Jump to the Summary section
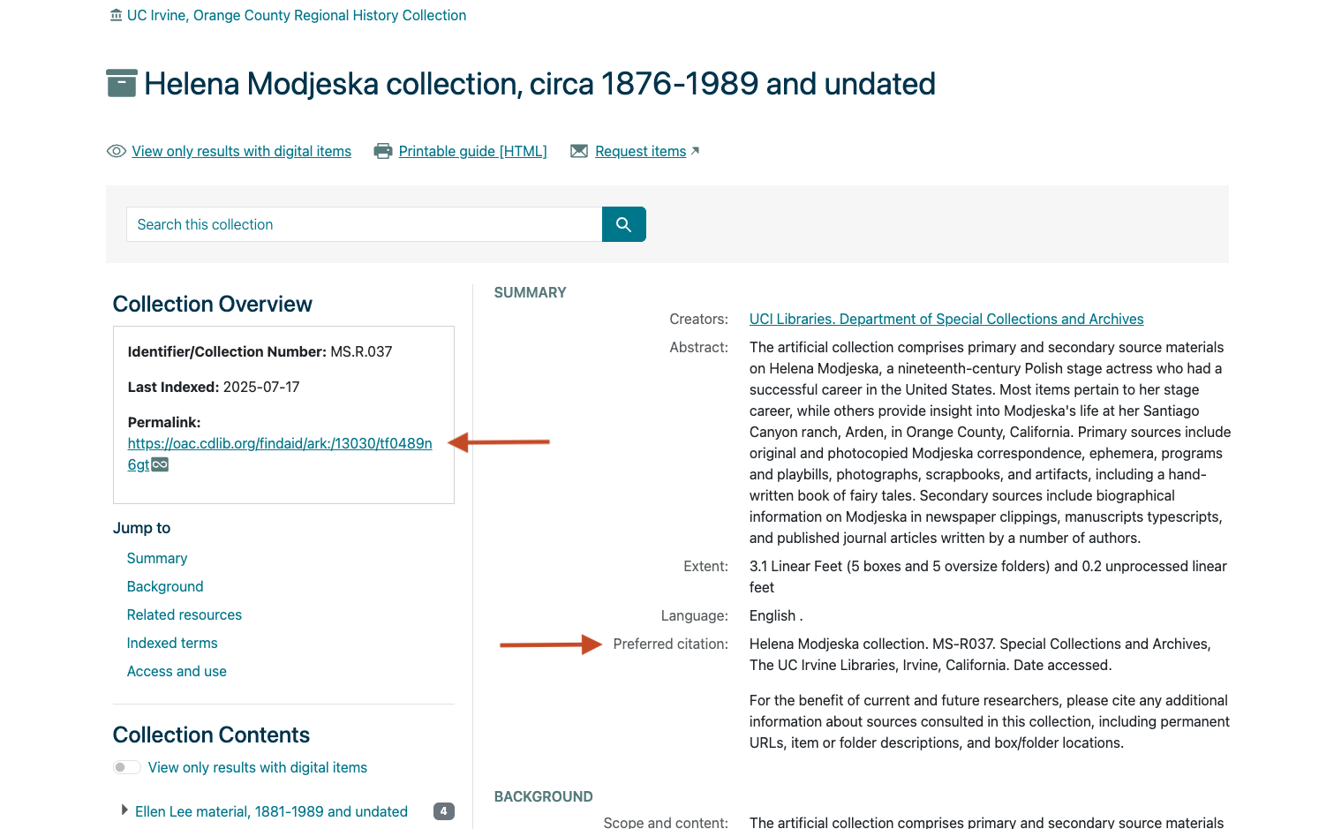Screen dimensions: 1334x829 tap(156, 558)
